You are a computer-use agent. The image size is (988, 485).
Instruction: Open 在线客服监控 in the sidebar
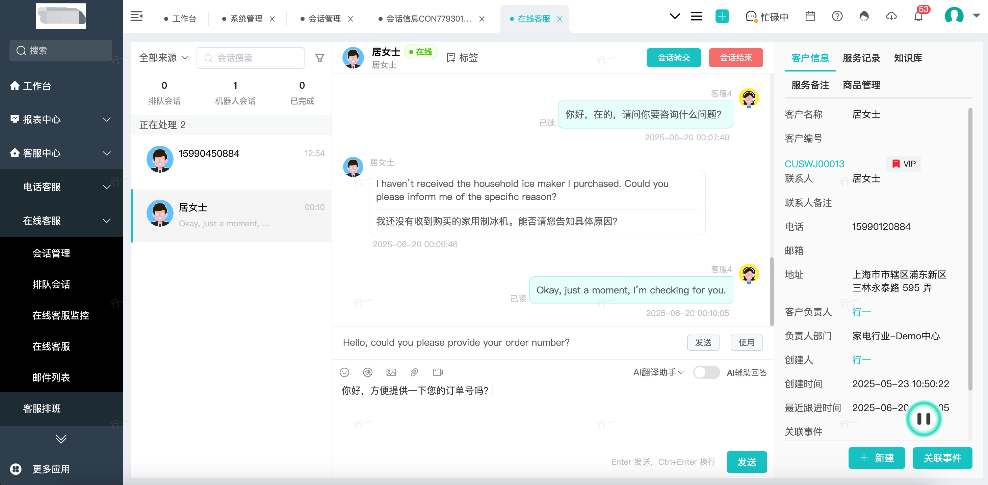pos(60,315)
